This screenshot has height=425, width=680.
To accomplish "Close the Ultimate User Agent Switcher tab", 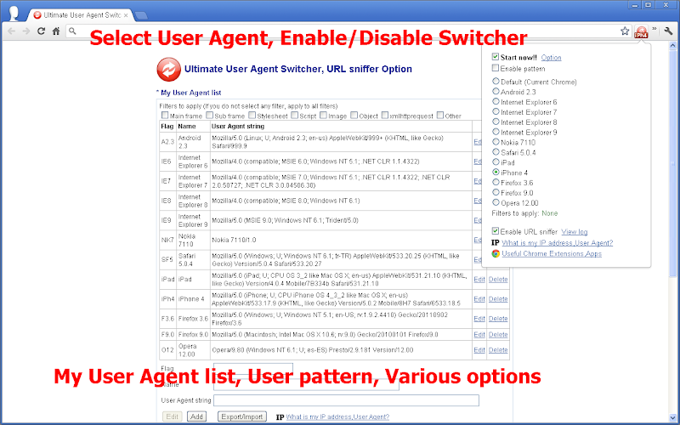I will click(126, 15).
